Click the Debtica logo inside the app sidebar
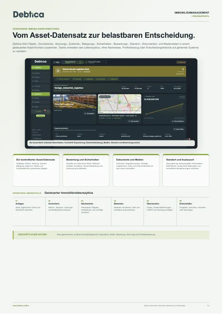The width and height of the screenshot is (222, 314). (x=41, y=62)
